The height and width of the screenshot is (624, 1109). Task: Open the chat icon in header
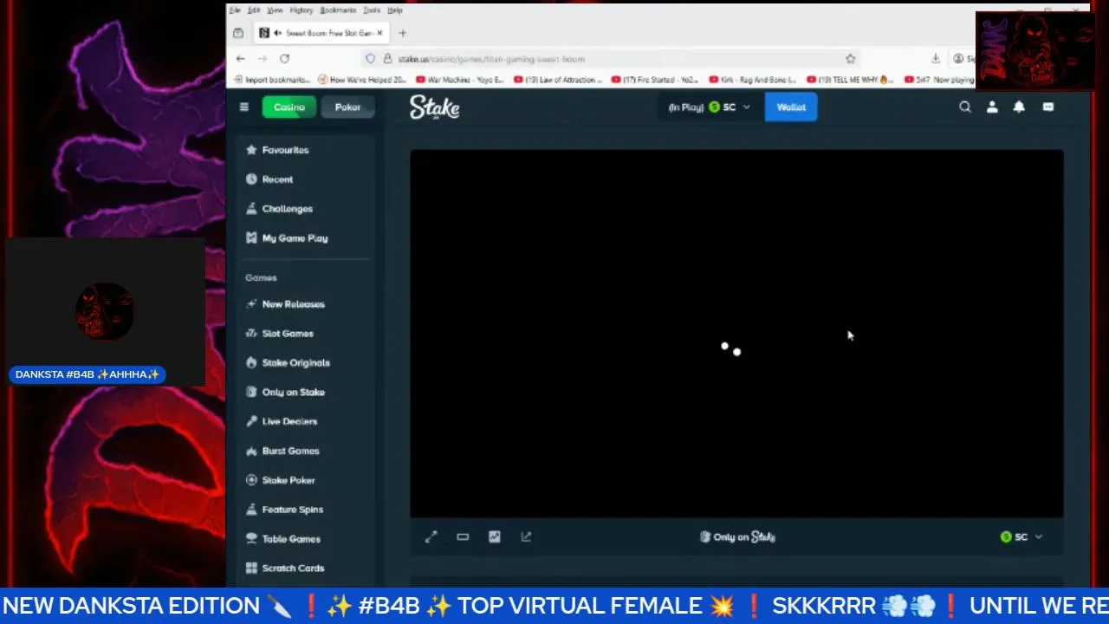1048,107
